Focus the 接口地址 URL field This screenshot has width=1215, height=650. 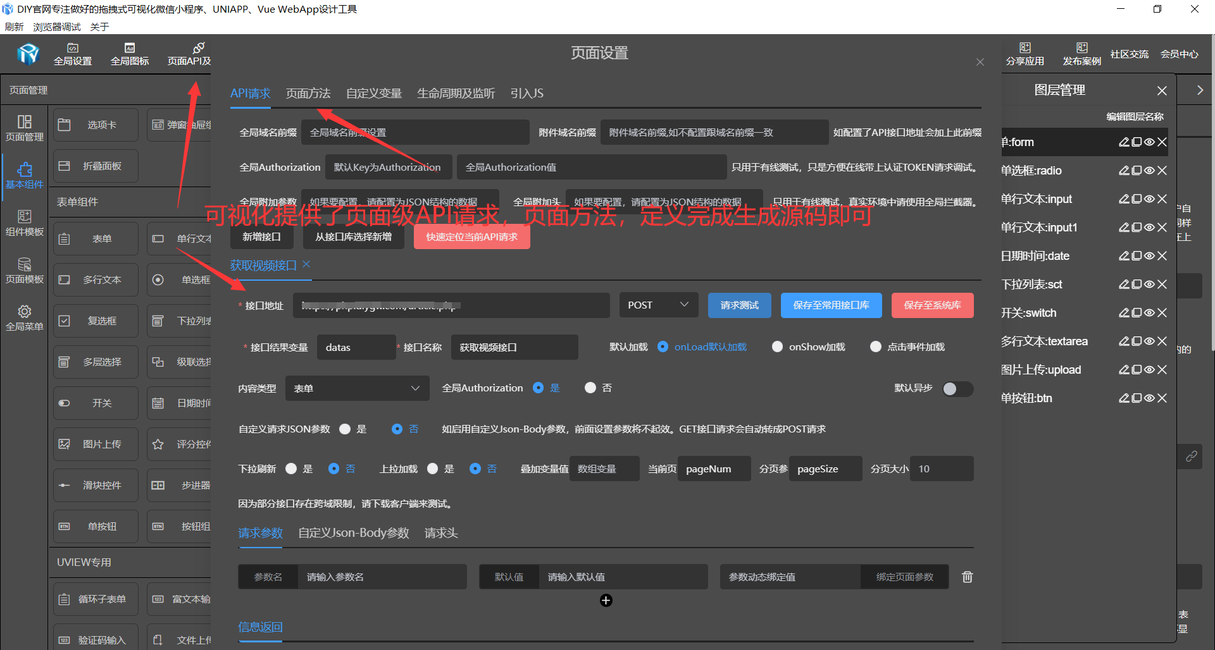(x=451, y=305)
